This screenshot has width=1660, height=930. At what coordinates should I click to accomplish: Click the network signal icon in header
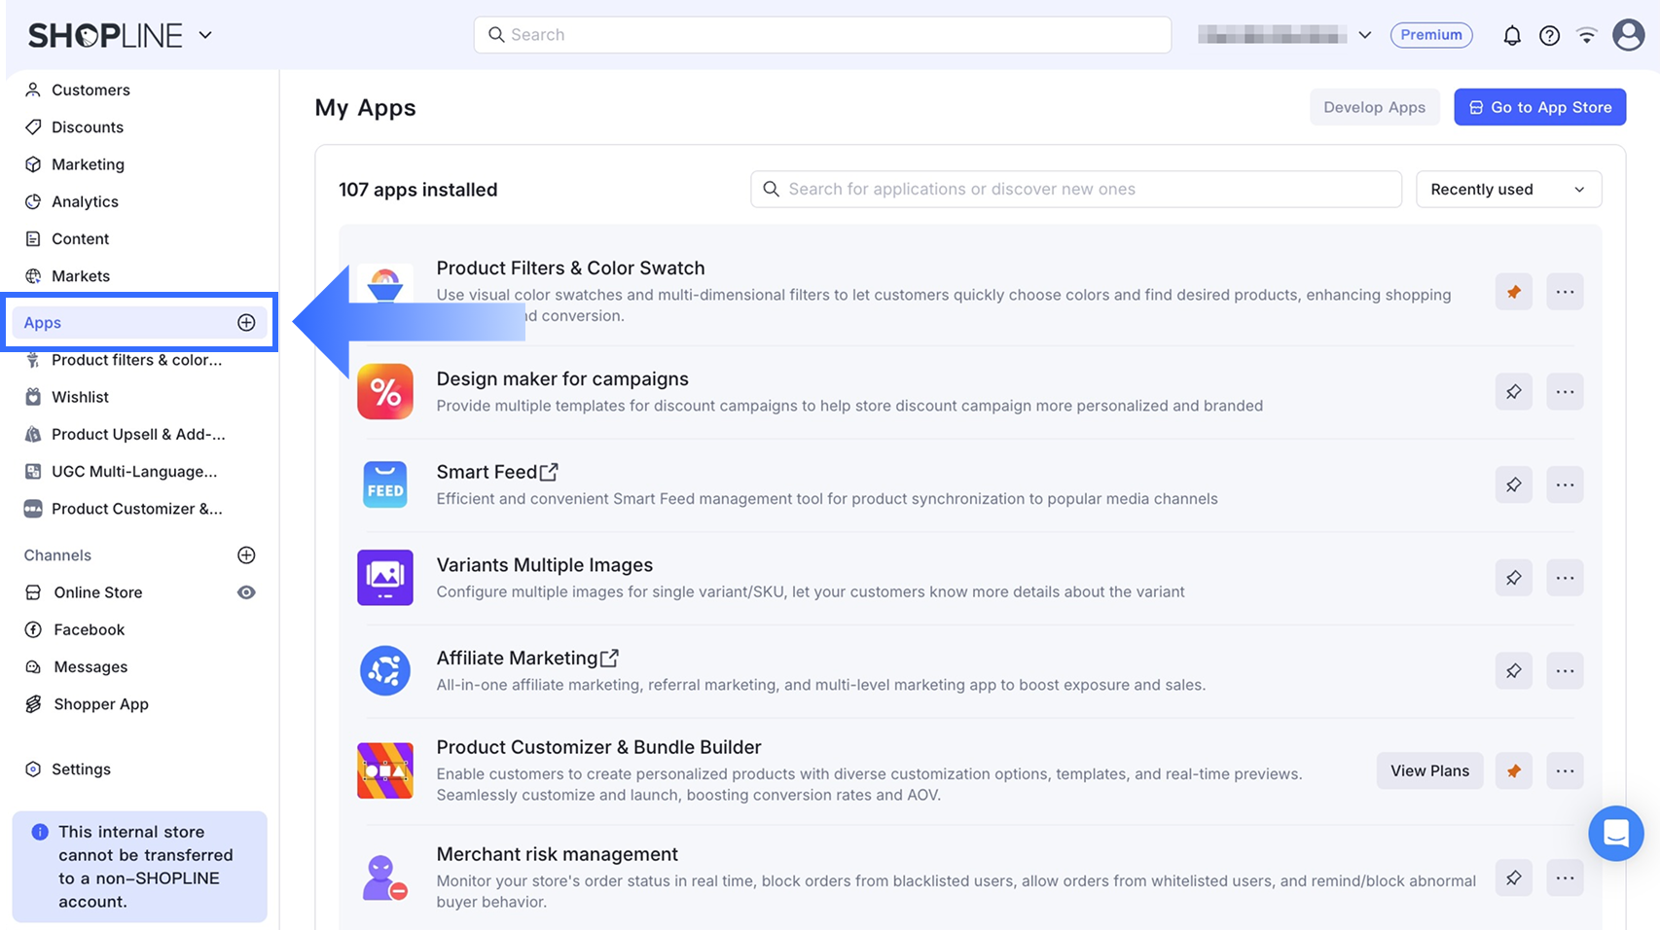[1587, 36]
